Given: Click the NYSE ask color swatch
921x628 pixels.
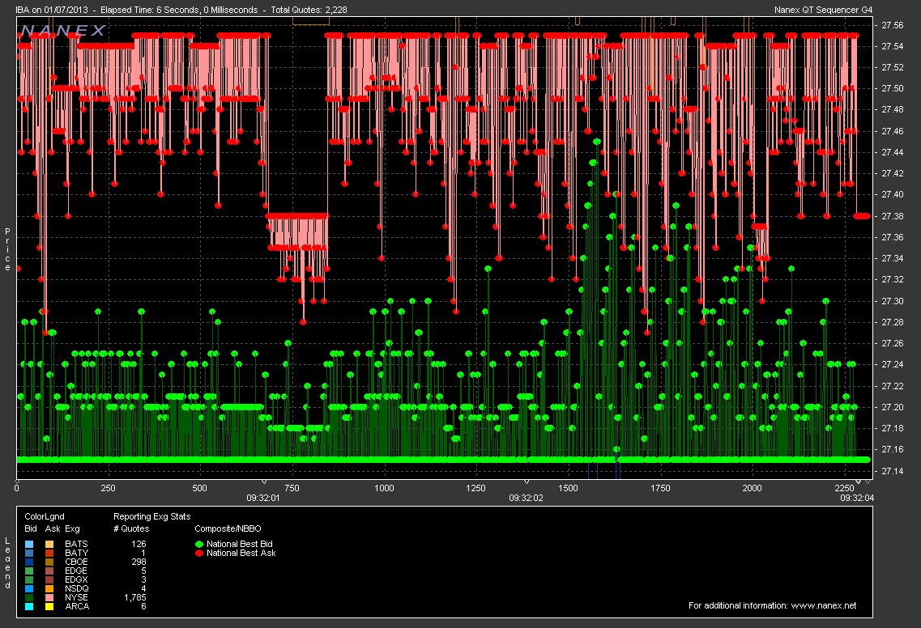Looking at the screenshot, I should tap(49, 597).
